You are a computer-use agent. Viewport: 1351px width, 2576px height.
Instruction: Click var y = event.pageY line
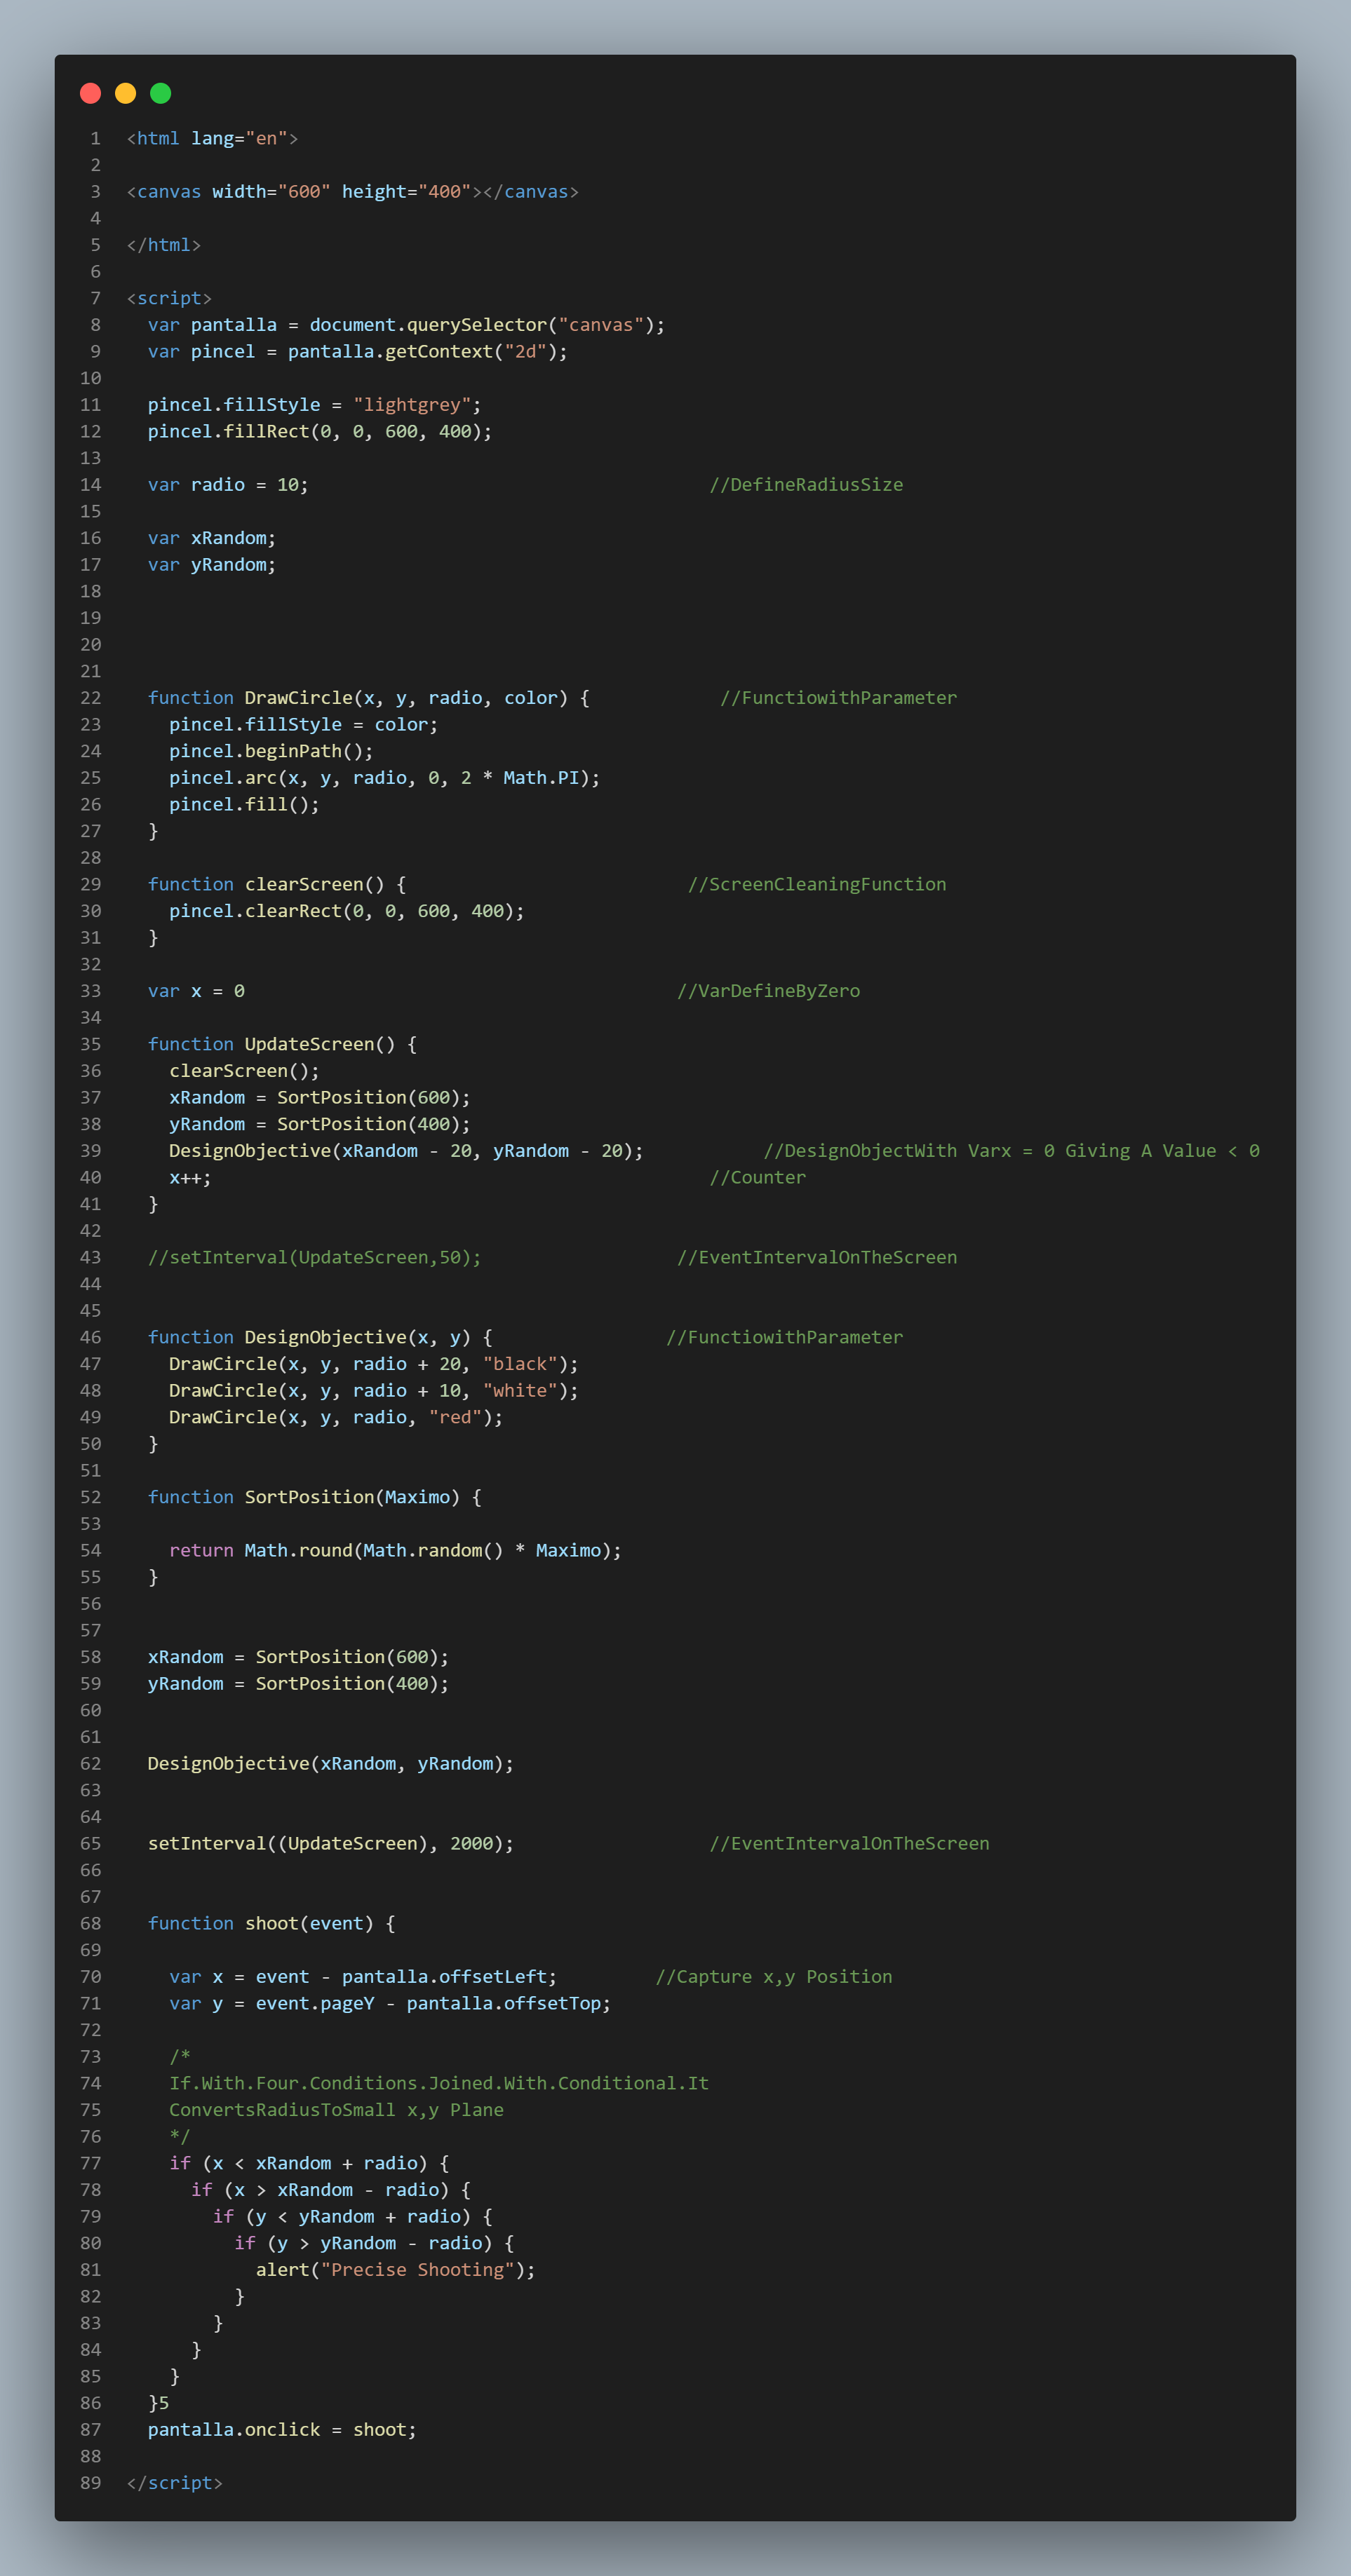coord(390,2004)
